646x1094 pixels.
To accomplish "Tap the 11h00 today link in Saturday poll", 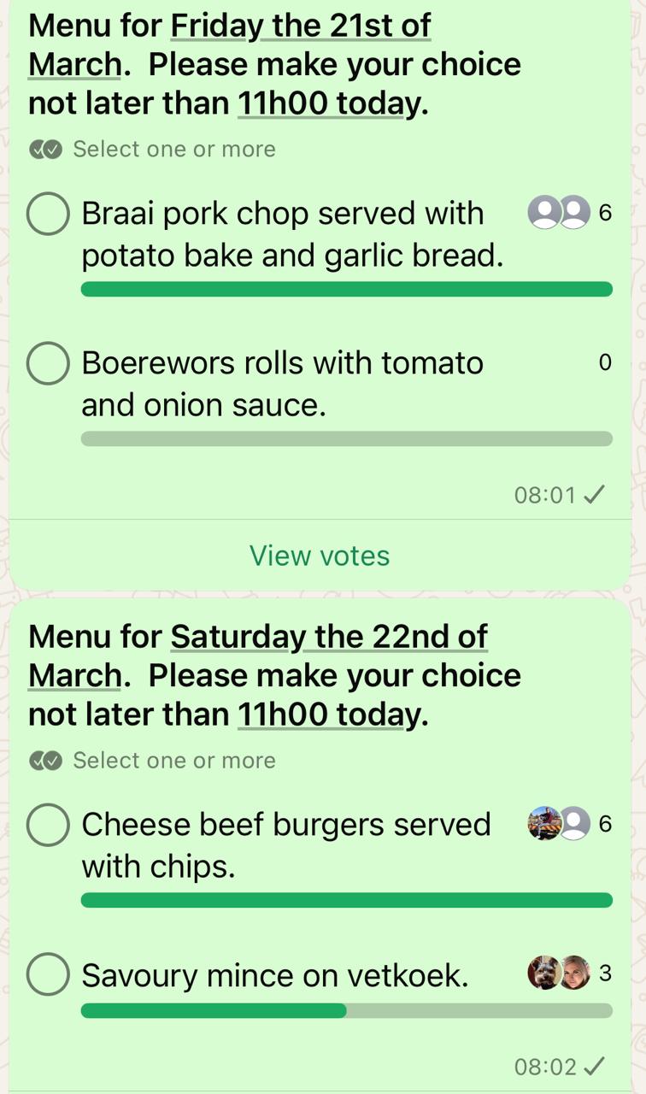I will (x=328, y=715).
